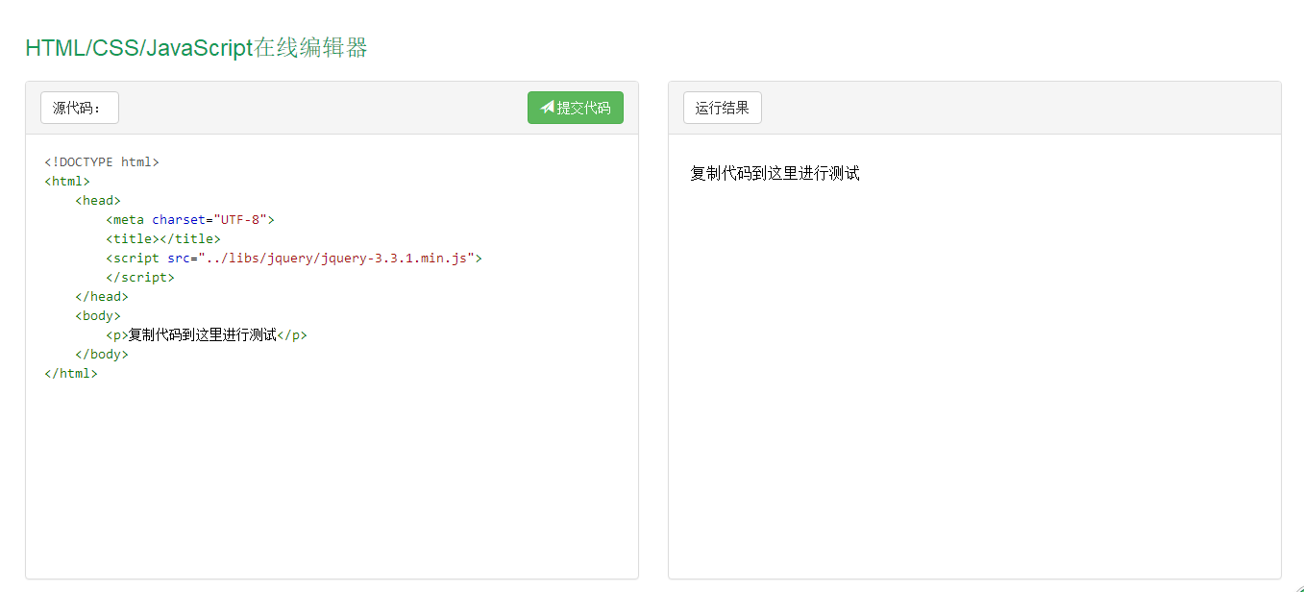1304x592 pixels.
Task: Click the closing </script> tag line
Action: point(140,277)
